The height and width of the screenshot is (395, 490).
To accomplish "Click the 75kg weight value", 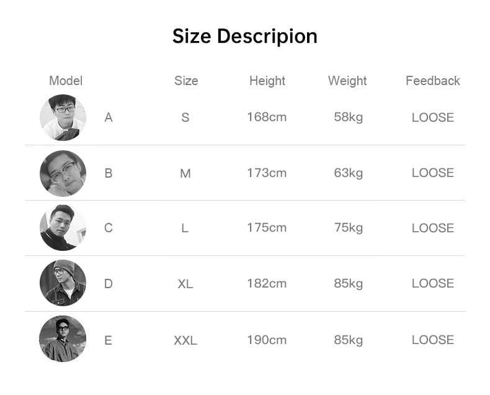I will [x=349, y=228].
